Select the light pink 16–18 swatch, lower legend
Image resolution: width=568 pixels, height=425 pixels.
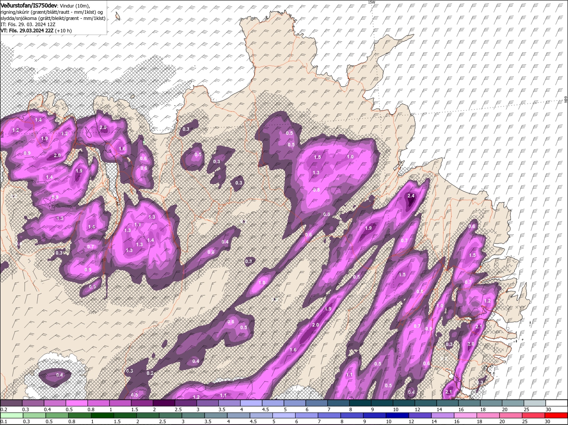click(x=465, y=415)
